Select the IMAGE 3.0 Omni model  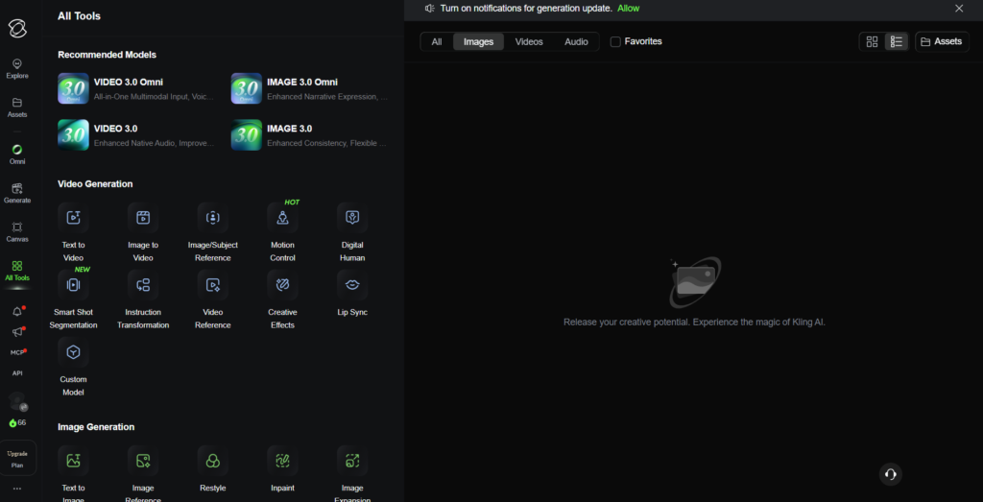[311, 88]
